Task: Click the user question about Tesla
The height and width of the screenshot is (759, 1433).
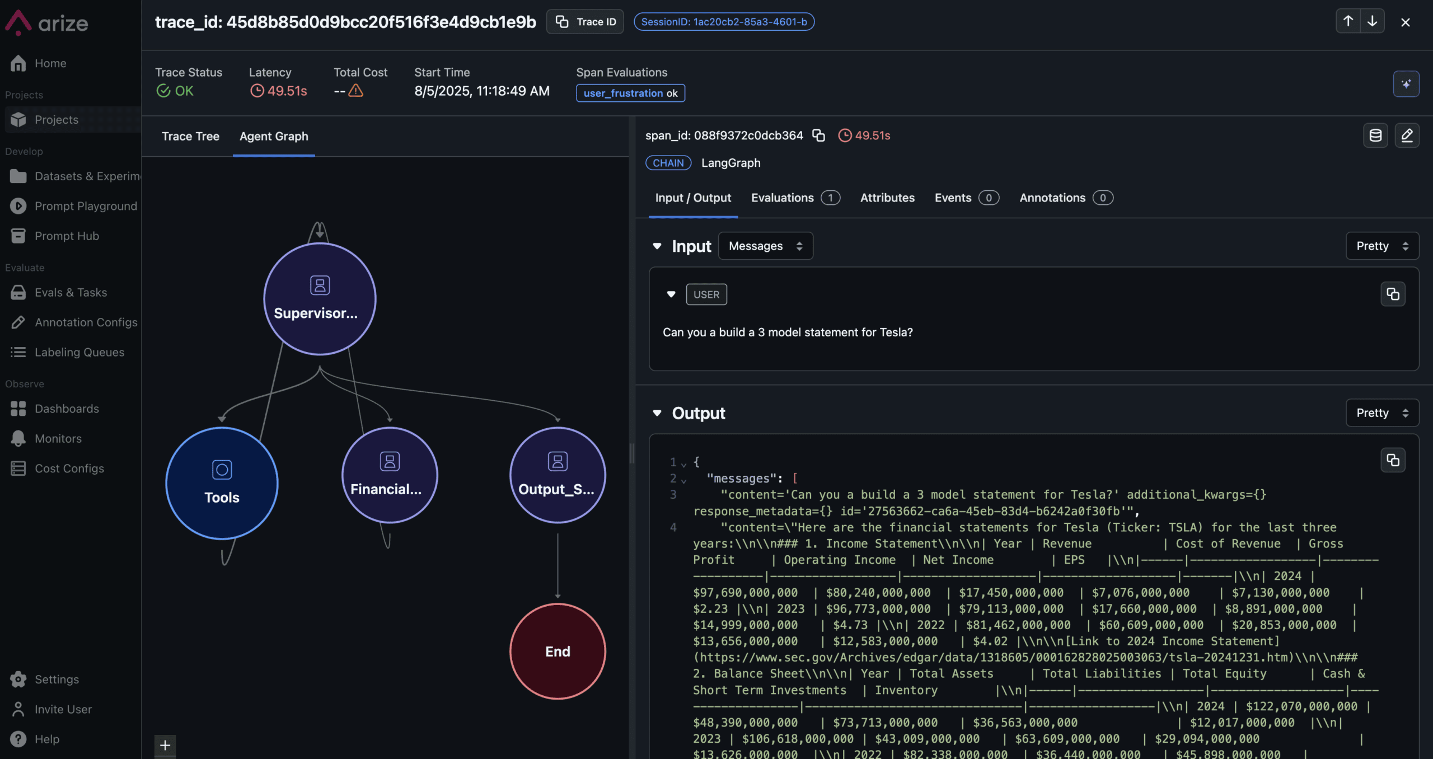Action: 788,332
